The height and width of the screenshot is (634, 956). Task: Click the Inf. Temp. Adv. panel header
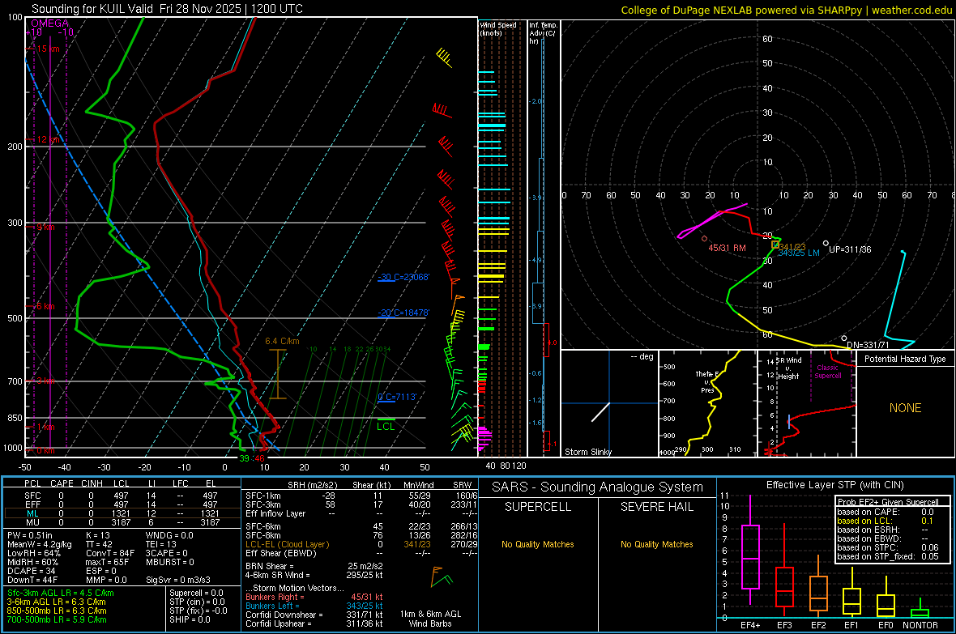pos(543,33)
